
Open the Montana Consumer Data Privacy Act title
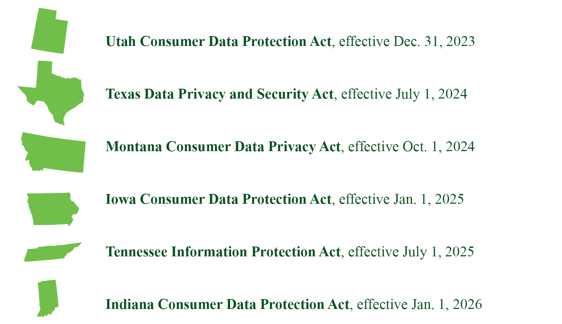click(x=223, y=147)
